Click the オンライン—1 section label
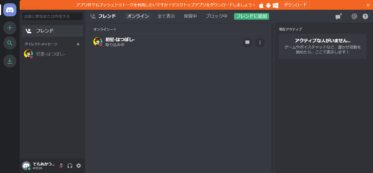This screenshot has width=373, height=173. (105, 29)
